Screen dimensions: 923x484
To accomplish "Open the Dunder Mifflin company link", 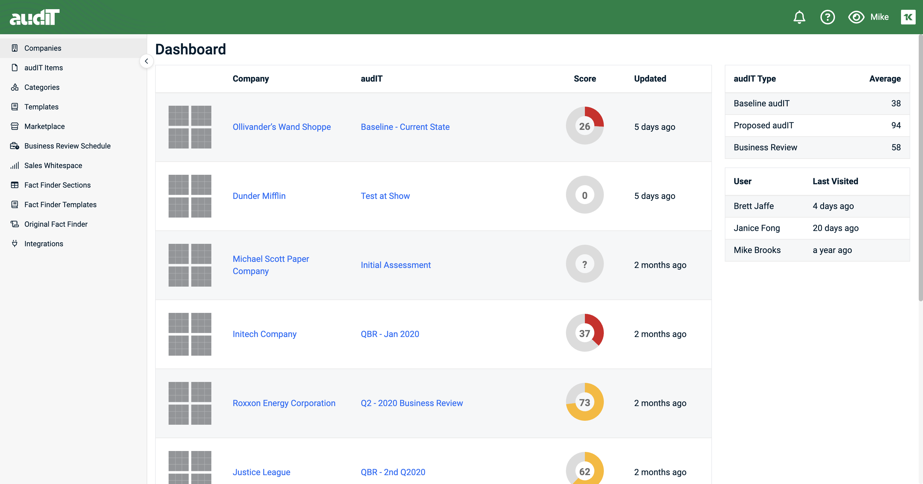I will (259, 196).
